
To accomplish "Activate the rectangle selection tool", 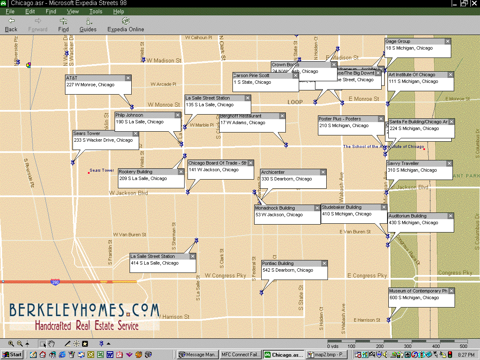I will coord(43,344).
